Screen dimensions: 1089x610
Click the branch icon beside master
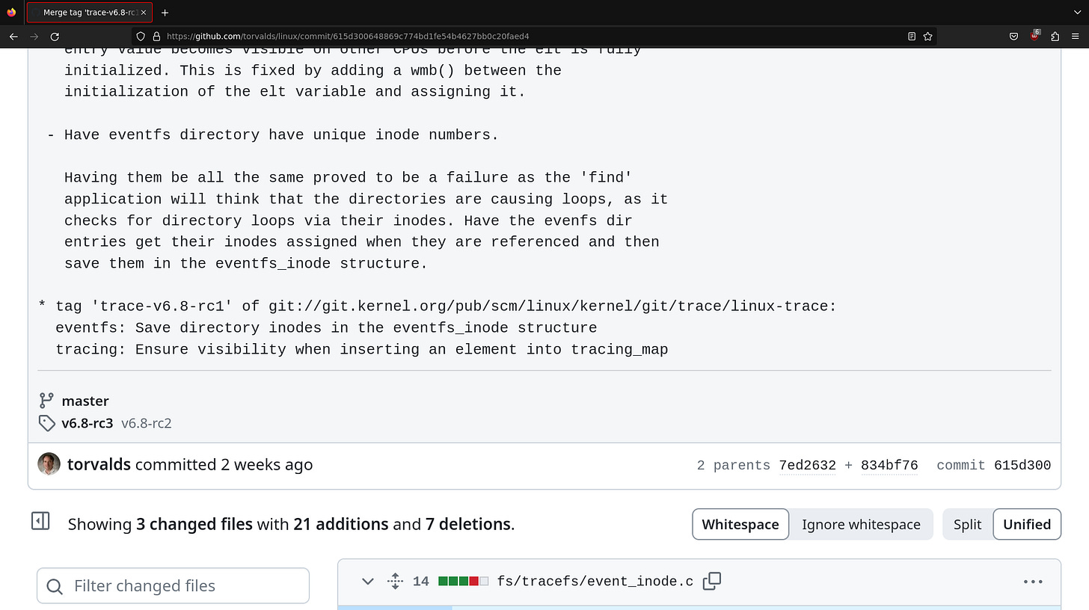click(x=46, y=401)
